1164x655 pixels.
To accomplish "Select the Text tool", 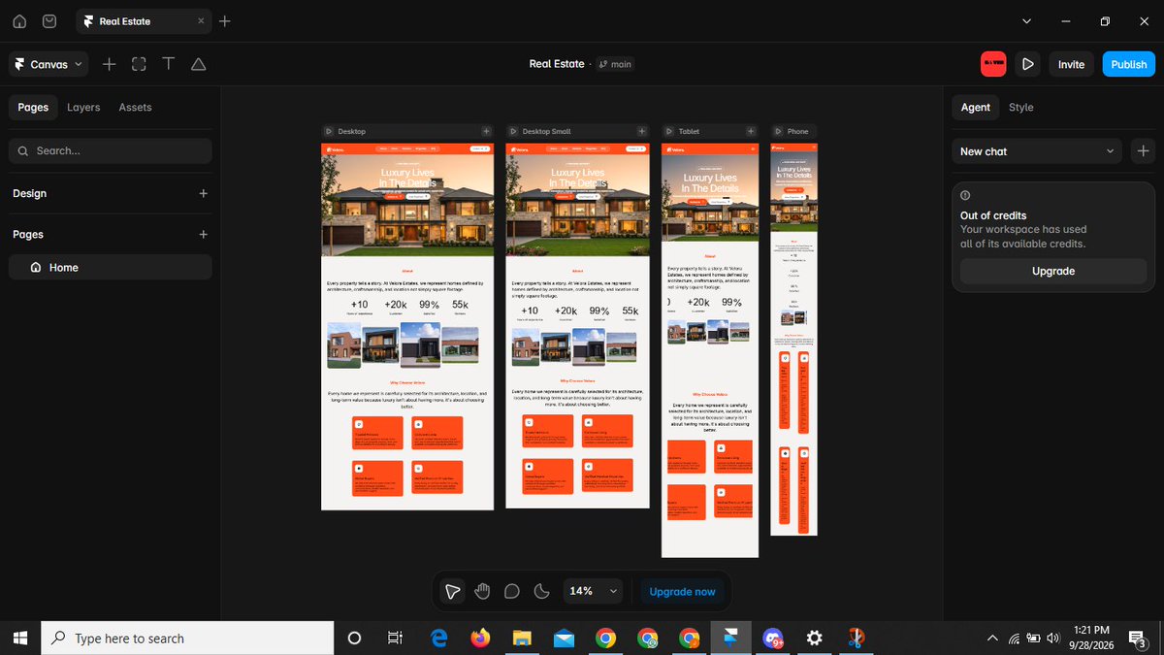I will point(169,64).
